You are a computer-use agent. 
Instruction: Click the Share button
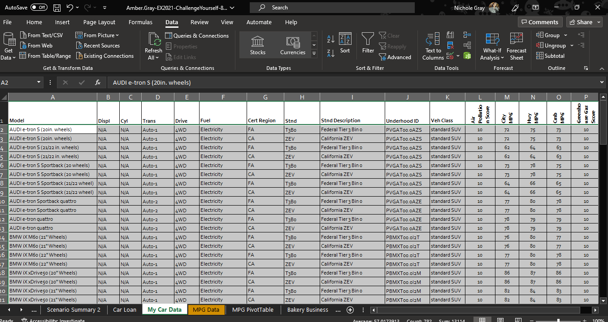click(582, 21)
